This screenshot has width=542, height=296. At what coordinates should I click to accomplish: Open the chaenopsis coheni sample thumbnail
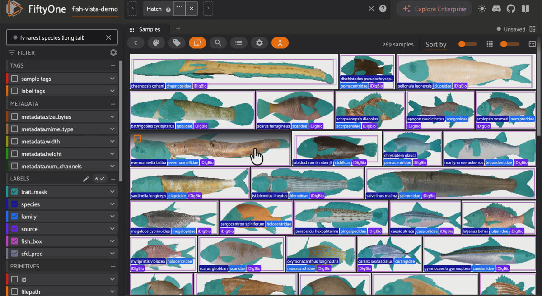click(234, 71)
